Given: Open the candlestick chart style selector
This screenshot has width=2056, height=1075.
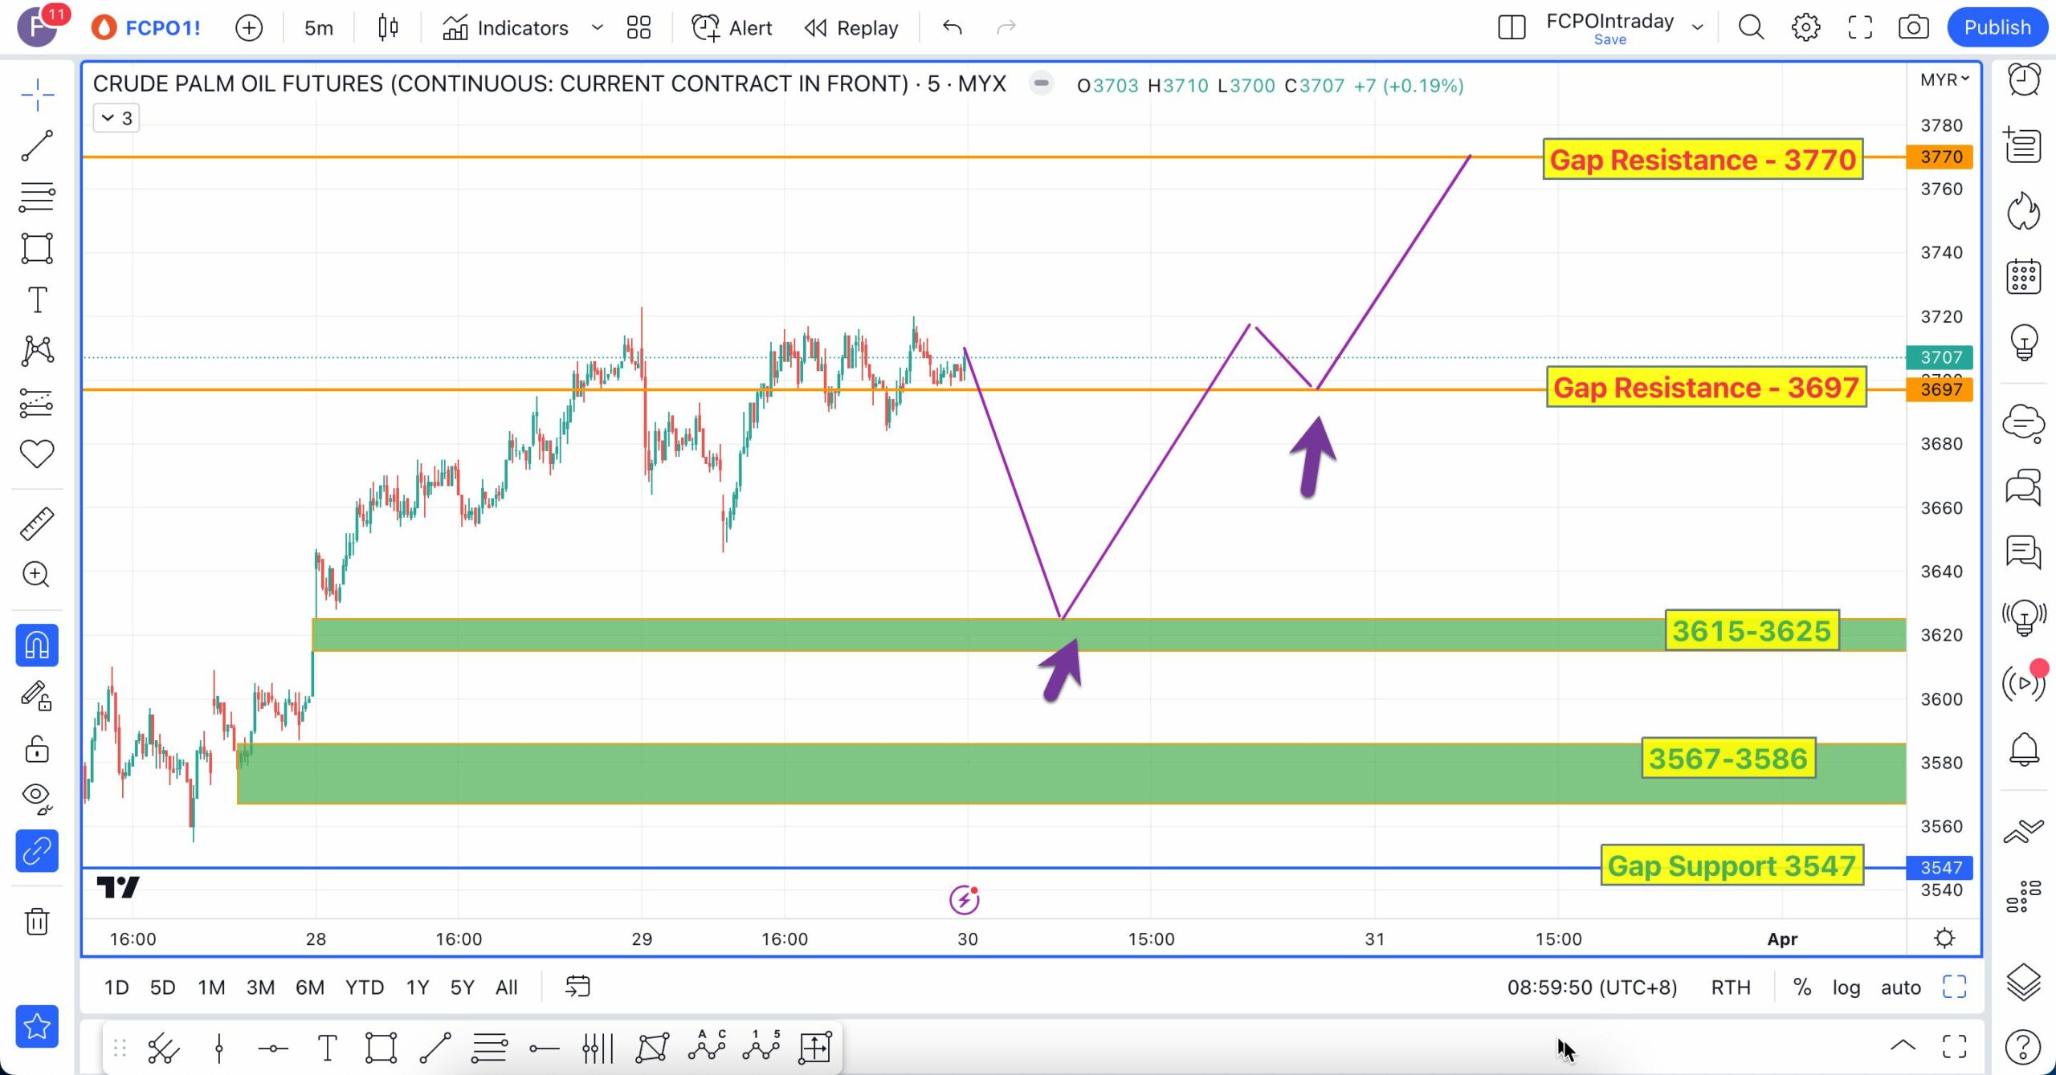Looking at the screenshot, I should coord(388,28).
